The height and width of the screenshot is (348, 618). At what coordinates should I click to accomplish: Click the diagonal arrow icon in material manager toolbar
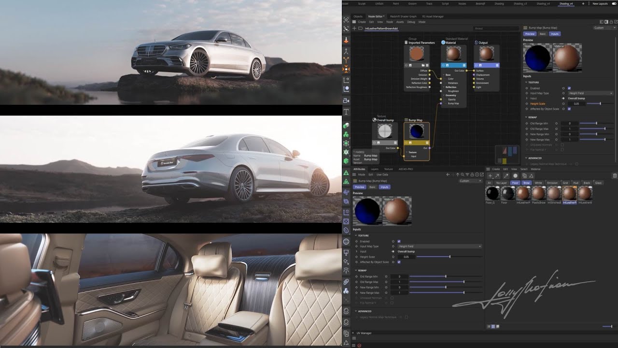497,176
